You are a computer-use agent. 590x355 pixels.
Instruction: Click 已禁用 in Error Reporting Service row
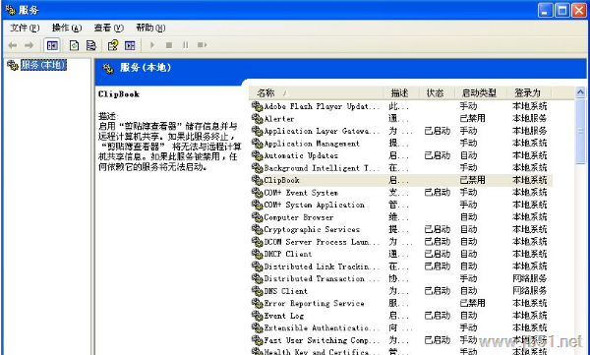pos(473,304)
